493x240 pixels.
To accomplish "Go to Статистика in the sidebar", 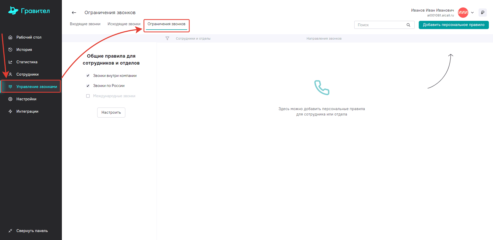I will pos(27,62).
